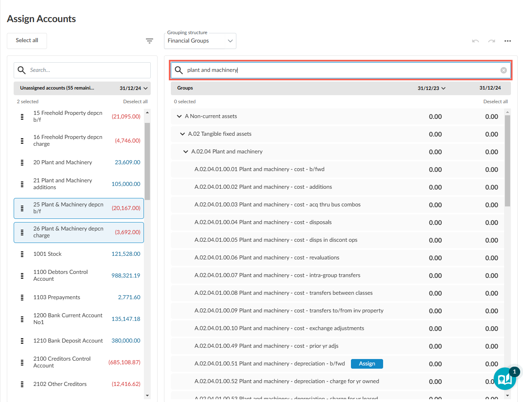Select A.02.04.01.00.02 Plant and machinery cost additions
Viewport: 523px width, 402px height.
coord(337,187)
